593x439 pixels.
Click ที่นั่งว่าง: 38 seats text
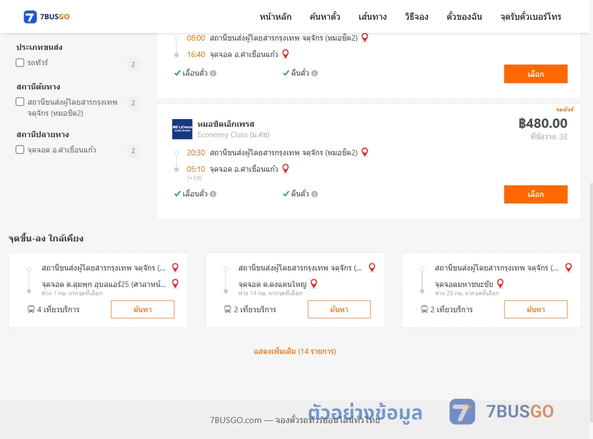coord(549,137)
